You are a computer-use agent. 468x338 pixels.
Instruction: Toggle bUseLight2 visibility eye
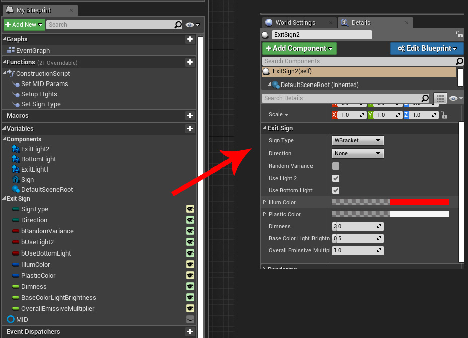point(190,242)
